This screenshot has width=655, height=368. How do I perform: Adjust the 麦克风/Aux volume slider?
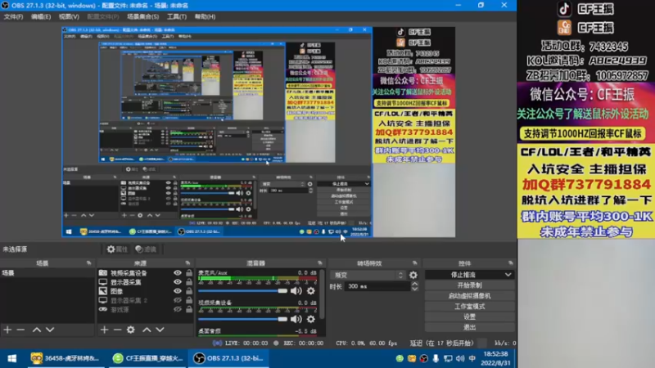tap(242, 291)
